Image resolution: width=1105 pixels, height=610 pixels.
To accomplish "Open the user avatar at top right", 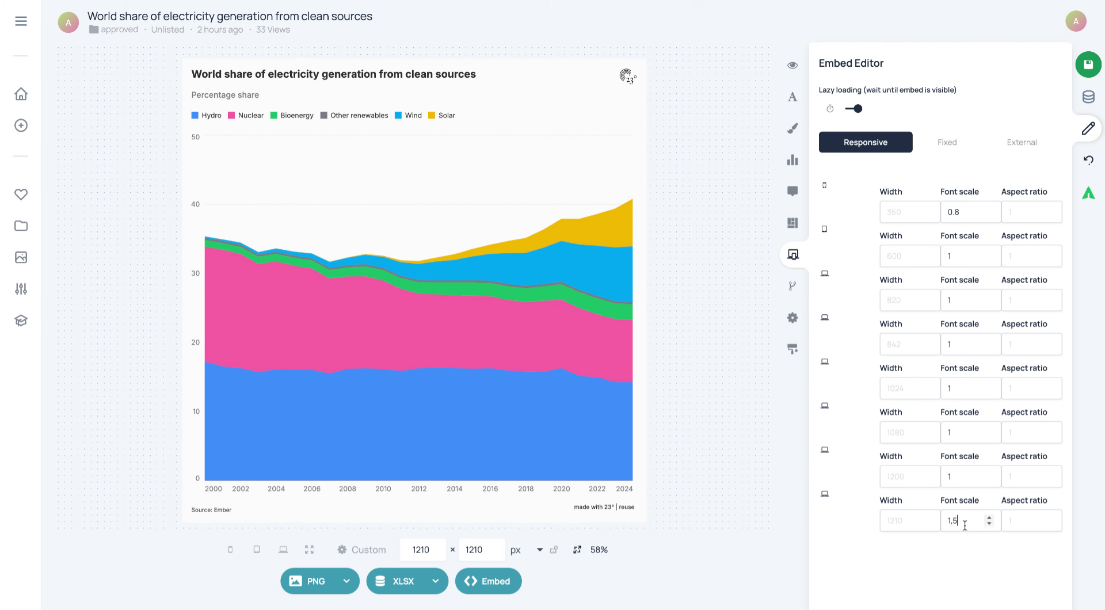I will tap(1076, 21).
